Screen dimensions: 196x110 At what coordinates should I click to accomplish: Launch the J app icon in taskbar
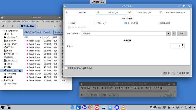78,107
